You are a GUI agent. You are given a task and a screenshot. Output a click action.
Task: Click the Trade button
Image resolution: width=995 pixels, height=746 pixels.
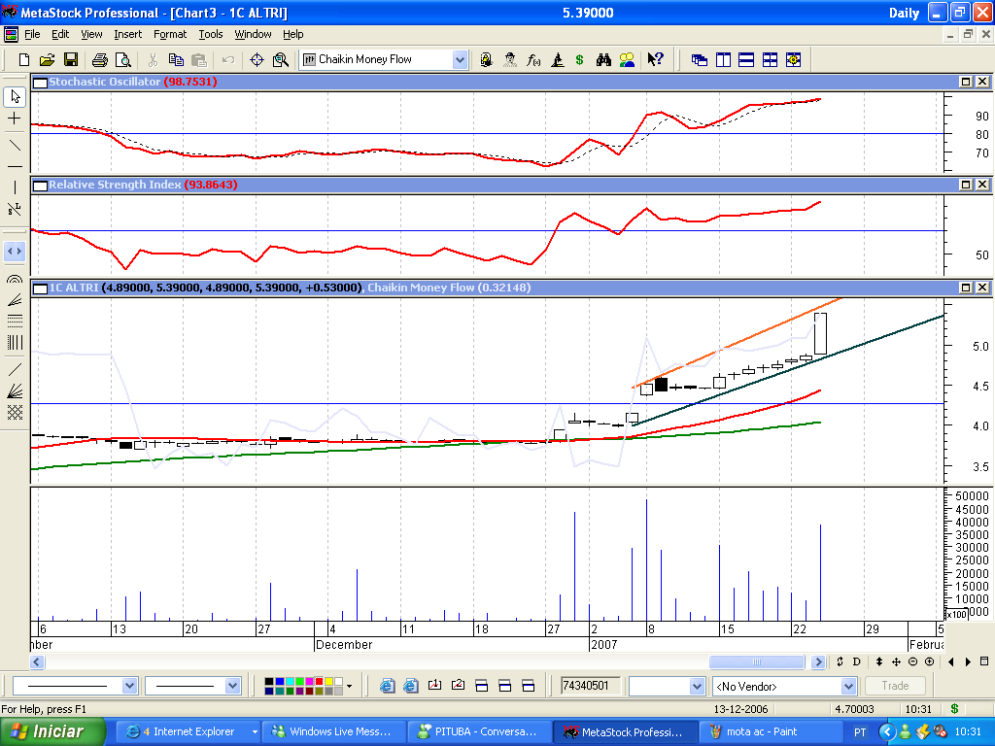[x=895, y=686]
